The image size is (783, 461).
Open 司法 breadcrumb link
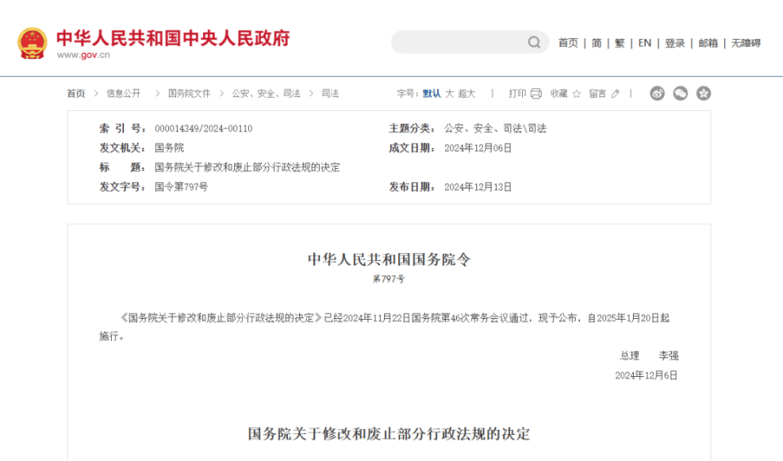330,93
